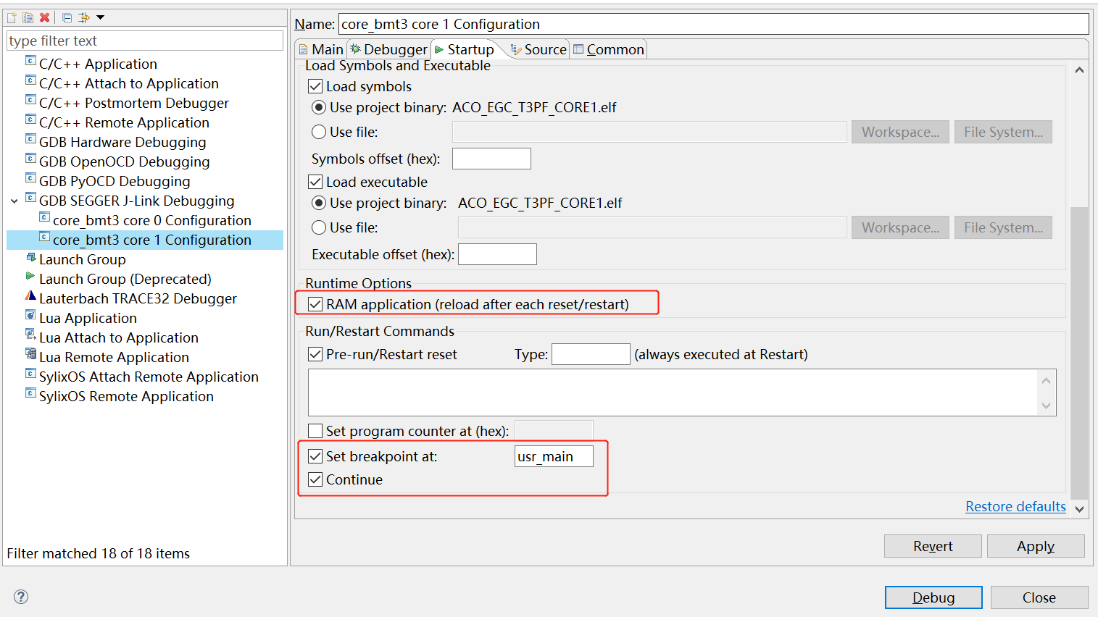
Task: Open the help question mark icon
Action: click(x=21, y=597)
